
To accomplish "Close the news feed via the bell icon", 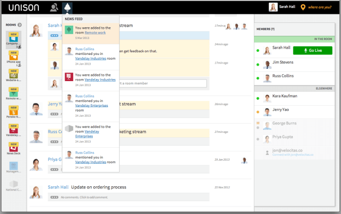I will click(67, 7).
